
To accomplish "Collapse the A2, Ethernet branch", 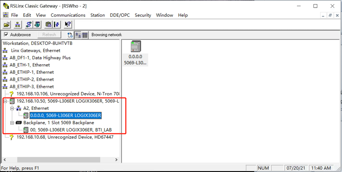I will (12, 108).
